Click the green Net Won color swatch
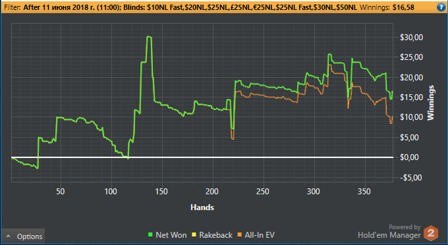 click(150, 234)
